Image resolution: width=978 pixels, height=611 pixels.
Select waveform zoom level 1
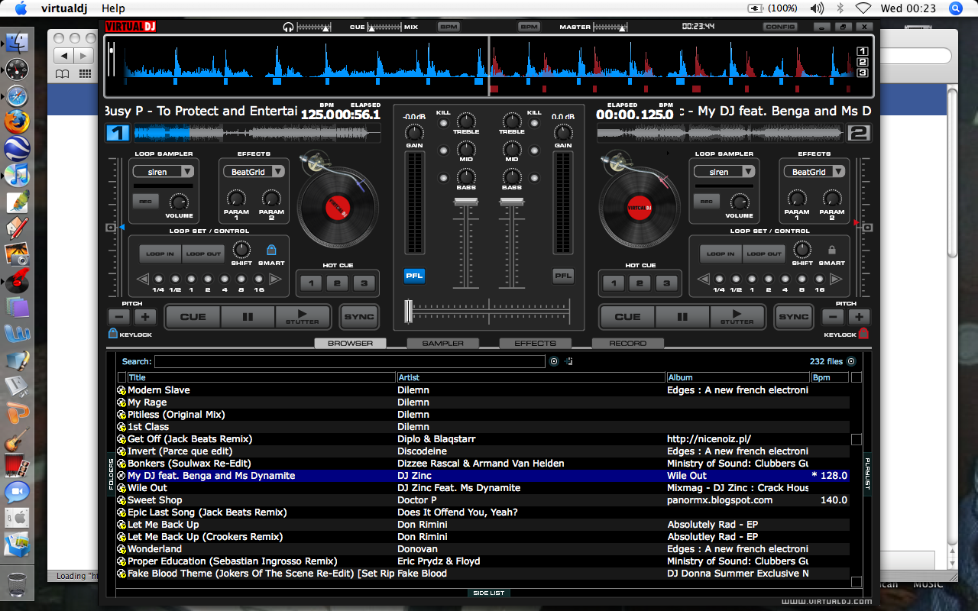coord(863,51)
